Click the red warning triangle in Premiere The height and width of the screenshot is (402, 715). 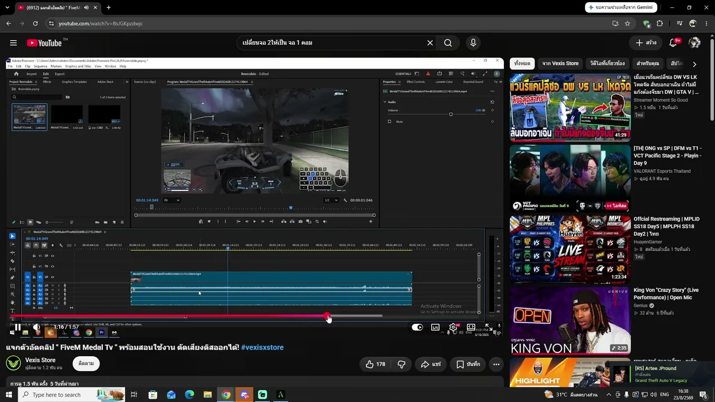428,74
